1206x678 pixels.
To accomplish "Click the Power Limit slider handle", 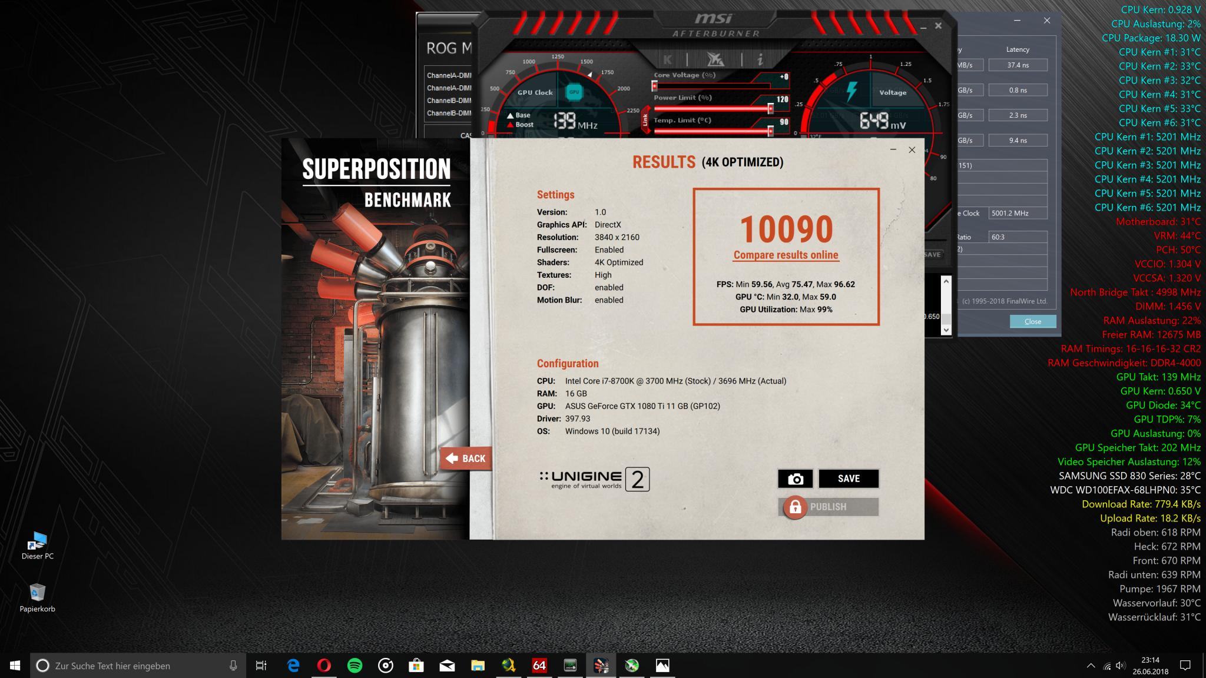I will click(770, 109).
